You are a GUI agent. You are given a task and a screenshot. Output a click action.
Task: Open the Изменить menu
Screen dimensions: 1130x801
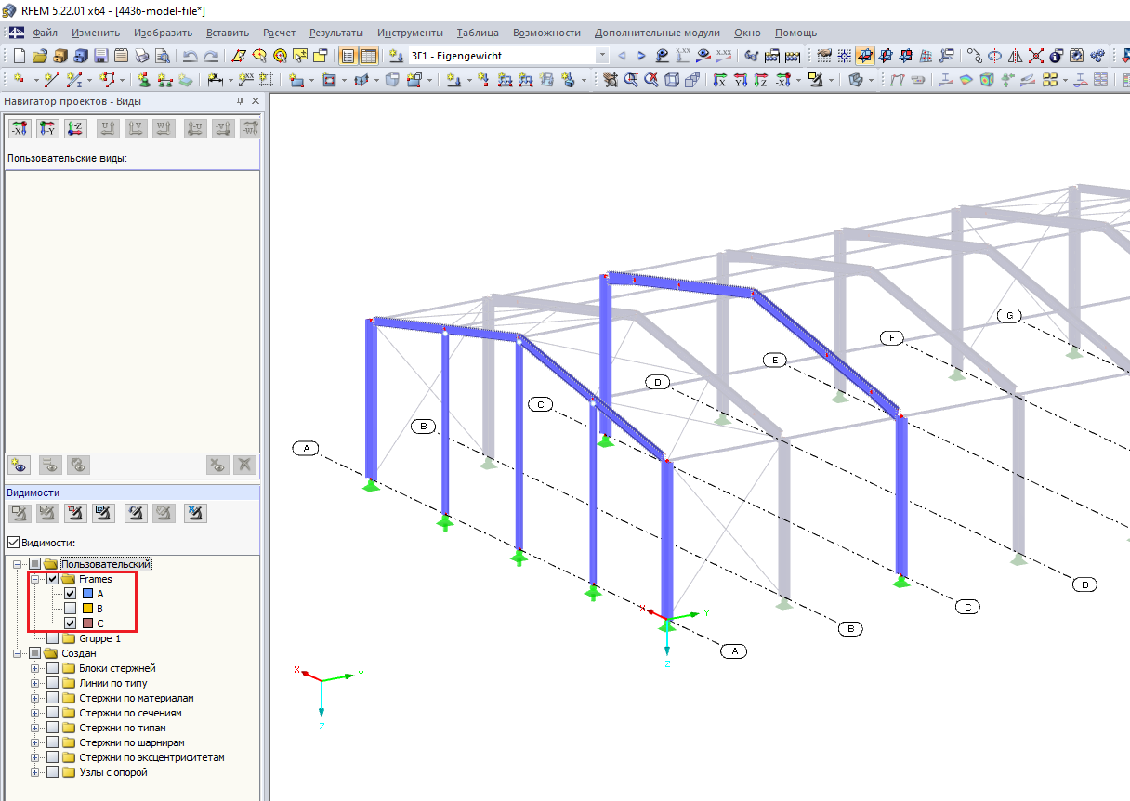95,33
